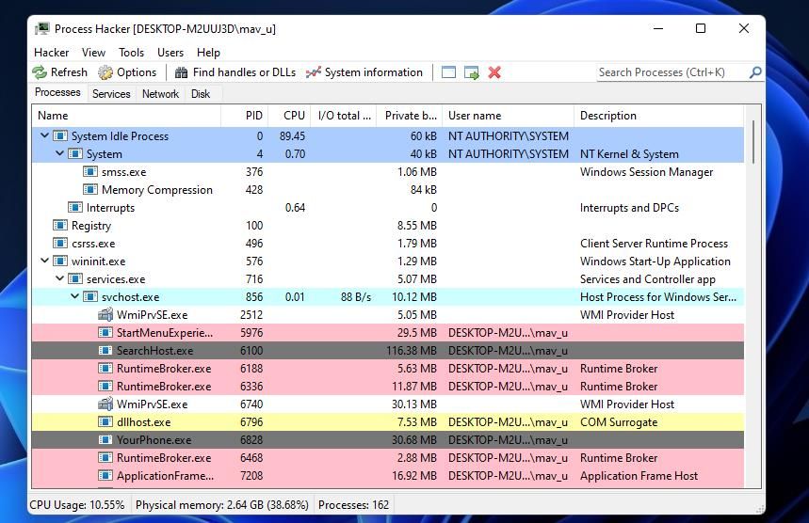Collapse System Idle Process tree

coord(45,135)
